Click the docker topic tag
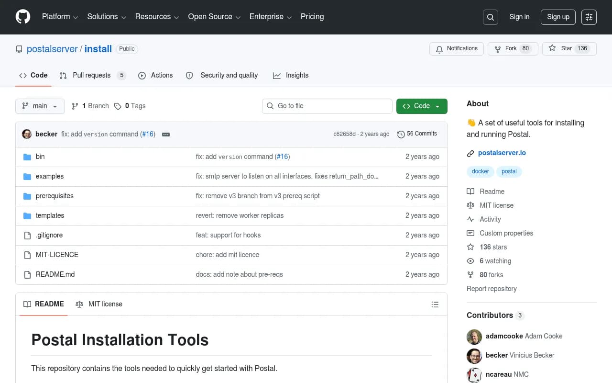 coord(481,171)
